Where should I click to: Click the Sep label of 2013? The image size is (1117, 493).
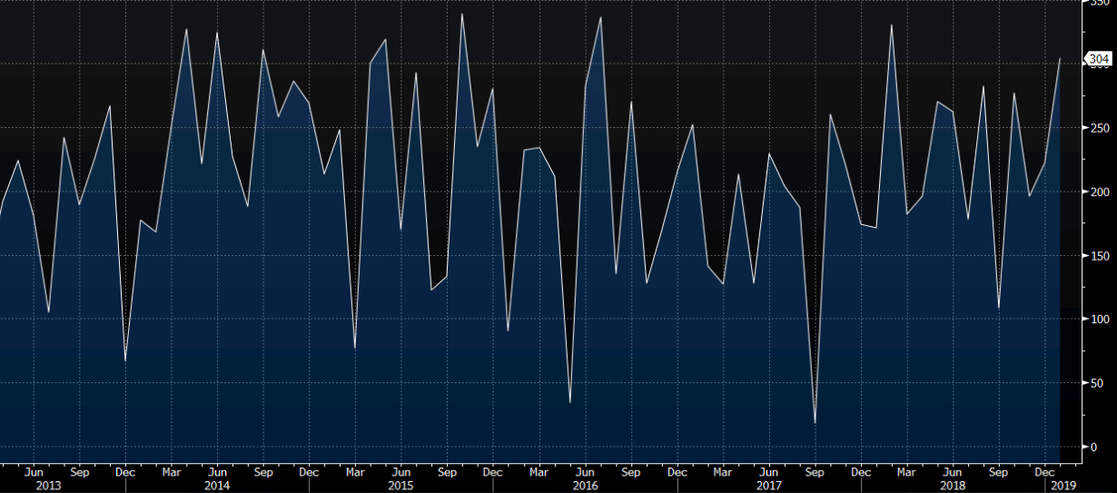[79, 472]
